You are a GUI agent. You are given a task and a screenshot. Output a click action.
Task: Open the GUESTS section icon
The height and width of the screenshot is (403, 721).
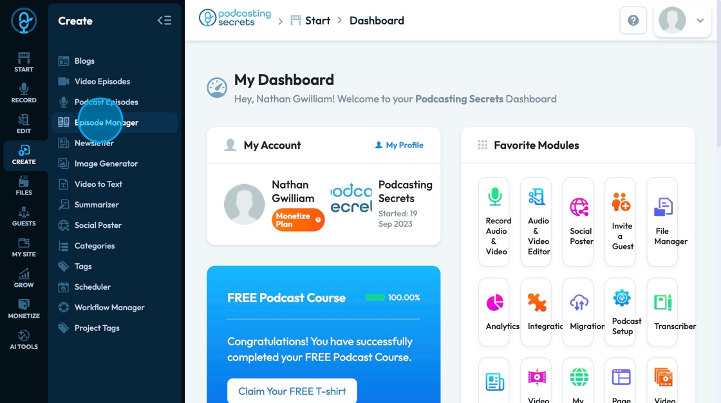[x=23, y=212]
